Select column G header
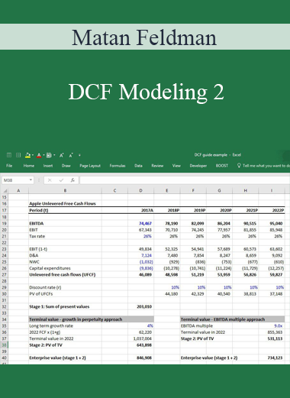 coord(219,190)
